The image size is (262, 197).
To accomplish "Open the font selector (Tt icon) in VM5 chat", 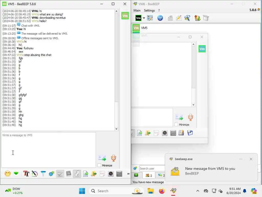I will [26, 174].
